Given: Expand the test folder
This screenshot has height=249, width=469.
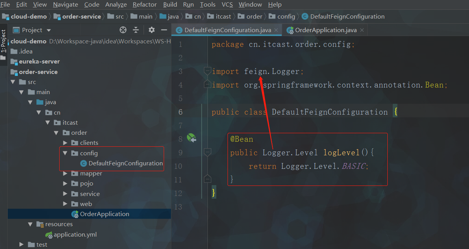Looking at the screenshot, I should coord(22,244).
